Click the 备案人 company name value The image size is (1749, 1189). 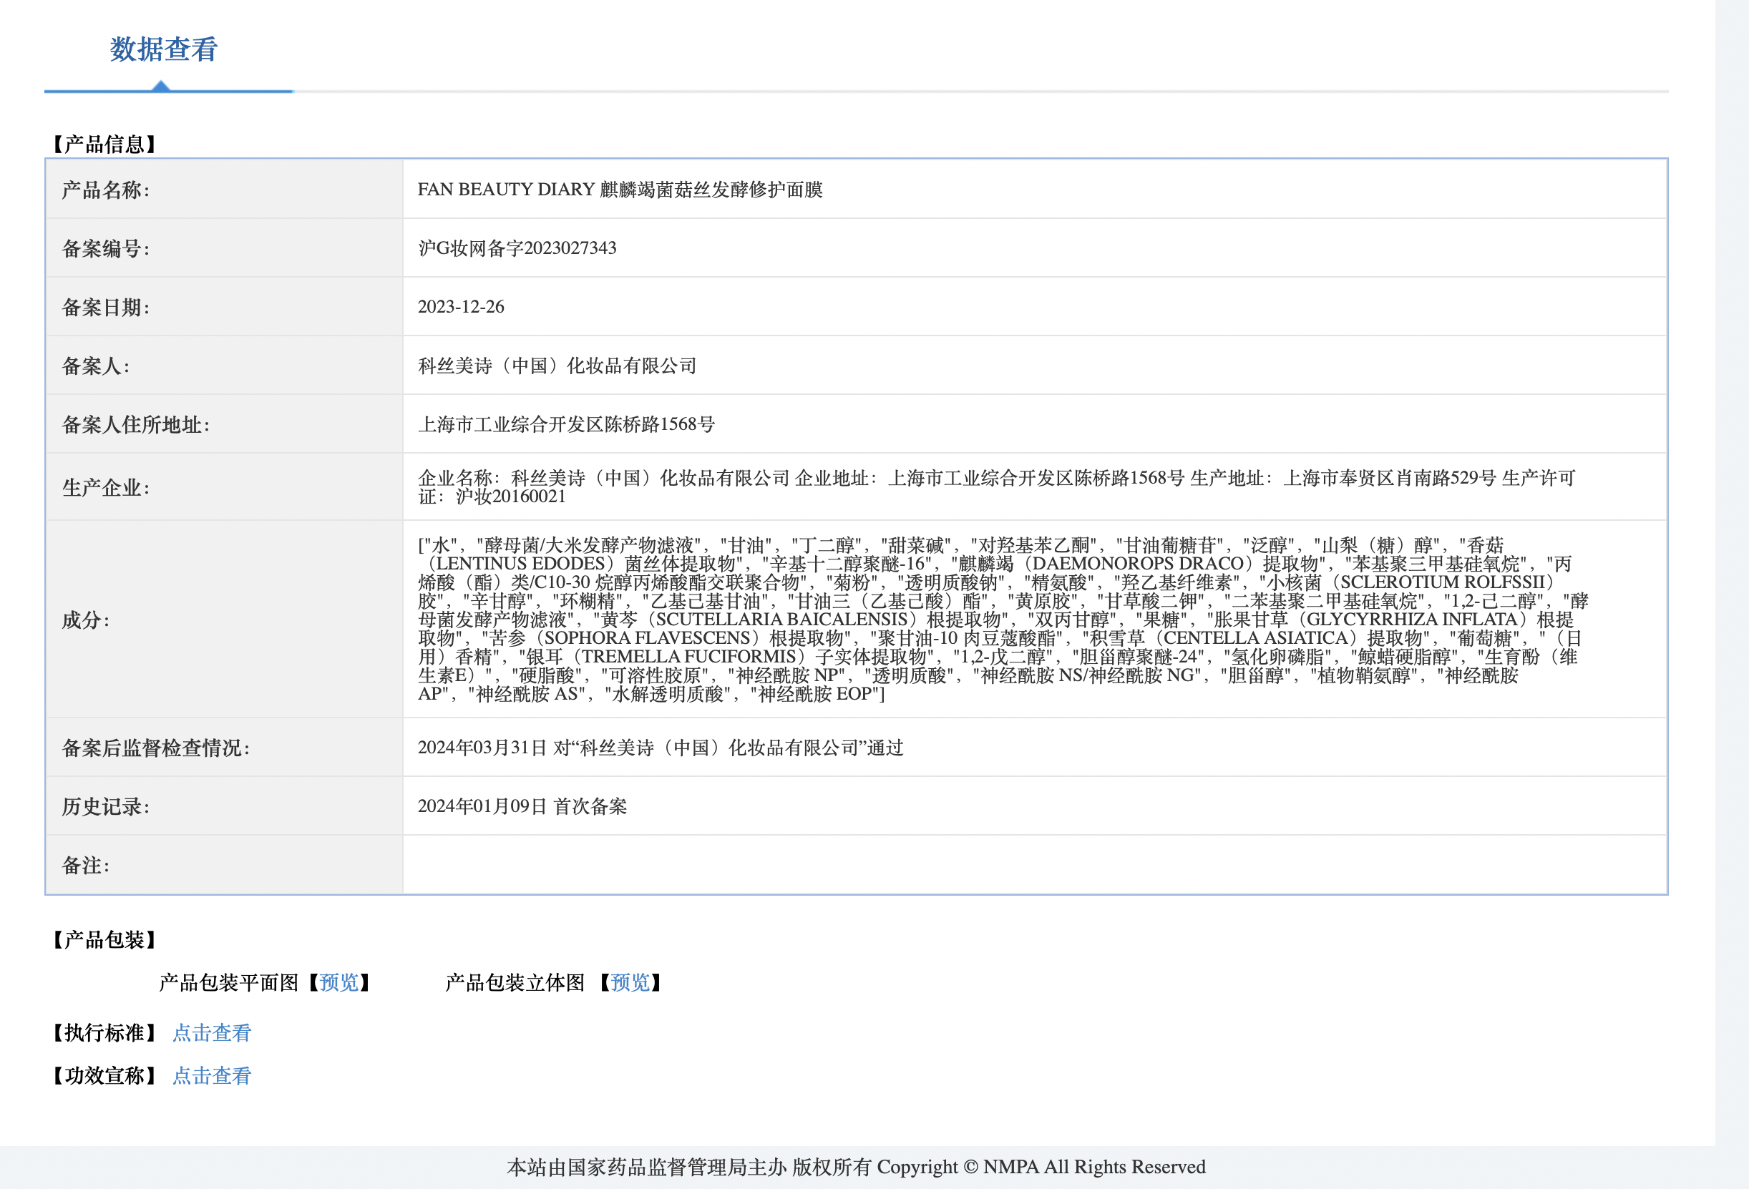(x=557, y=366)
